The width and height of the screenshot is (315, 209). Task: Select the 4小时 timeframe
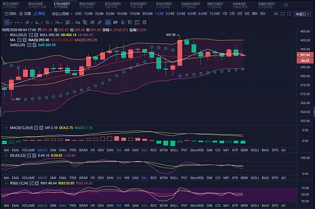(192, 14)
